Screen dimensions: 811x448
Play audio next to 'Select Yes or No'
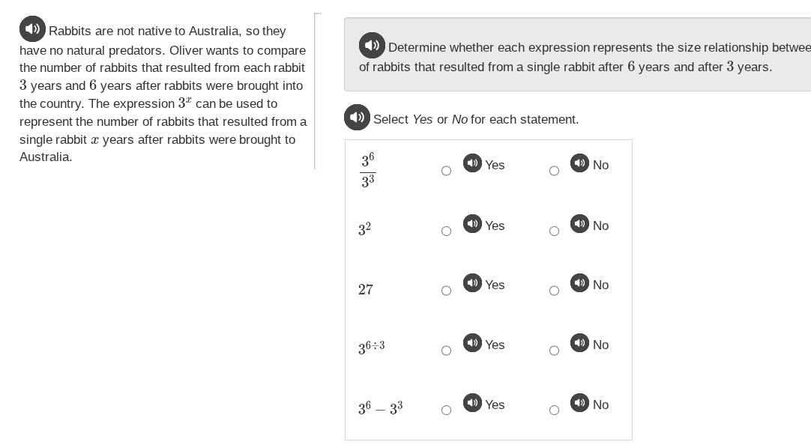358,117
